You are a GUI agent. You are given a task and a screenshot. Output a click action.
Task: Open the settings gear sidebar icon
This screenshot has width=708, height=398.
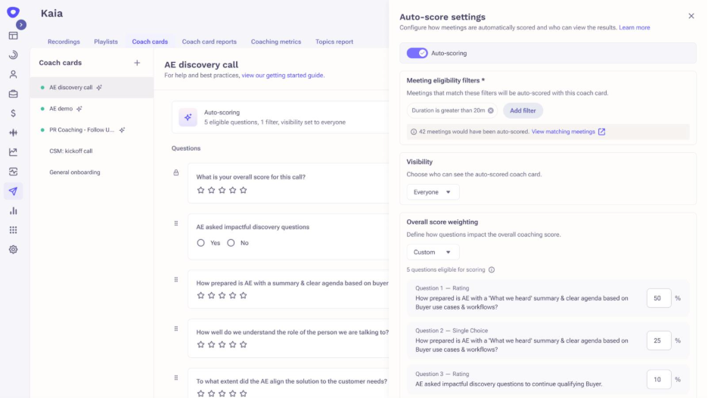(13, 250)
